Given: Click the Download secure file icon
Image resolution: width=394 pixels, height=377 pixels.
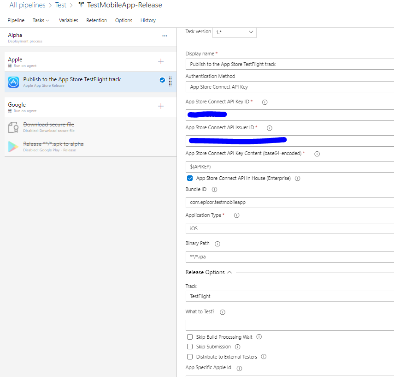Looking at the screenshot, I should (x=13, y=127).
